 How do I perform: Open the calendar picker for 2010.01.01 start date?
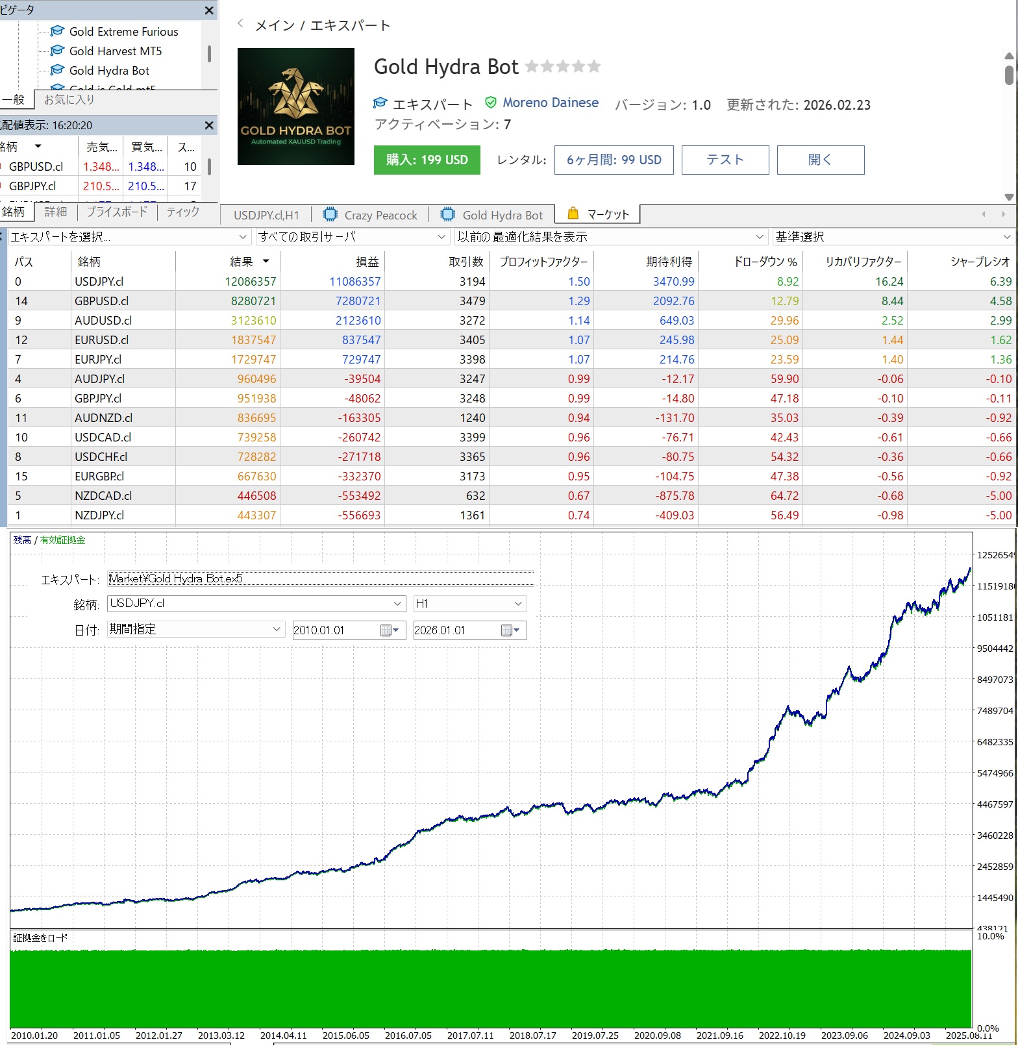click(389, 630)
